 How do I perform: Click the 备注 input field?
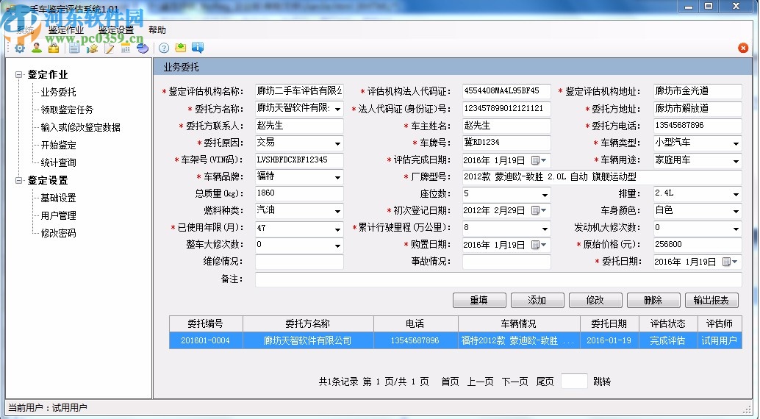click(x=498, y=279)
